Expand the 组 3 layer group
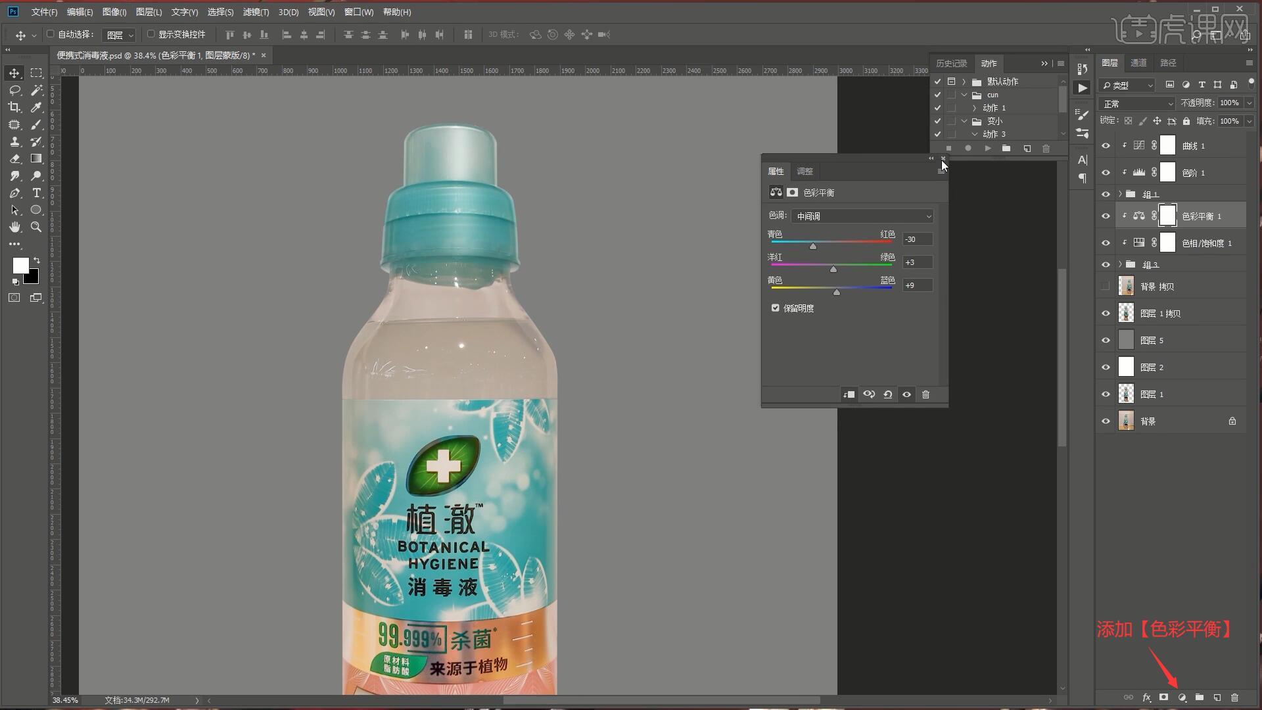Screen dimensions: 1262x710 (1120, 264)
